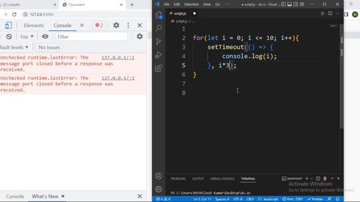Viewport: 360px width, 202px height.
Task: Click Prettier in the status bar
Action: 315,199
